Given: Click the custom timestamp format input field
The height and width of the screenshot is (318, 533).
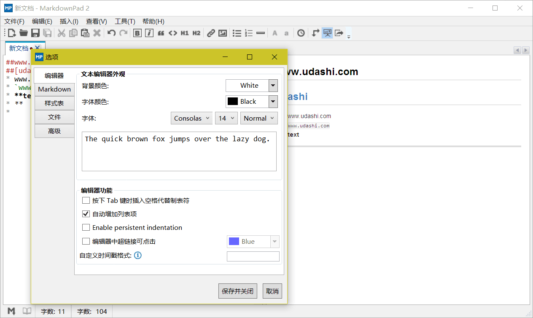Looking at the screenshot, I should (x=253, y=256).
